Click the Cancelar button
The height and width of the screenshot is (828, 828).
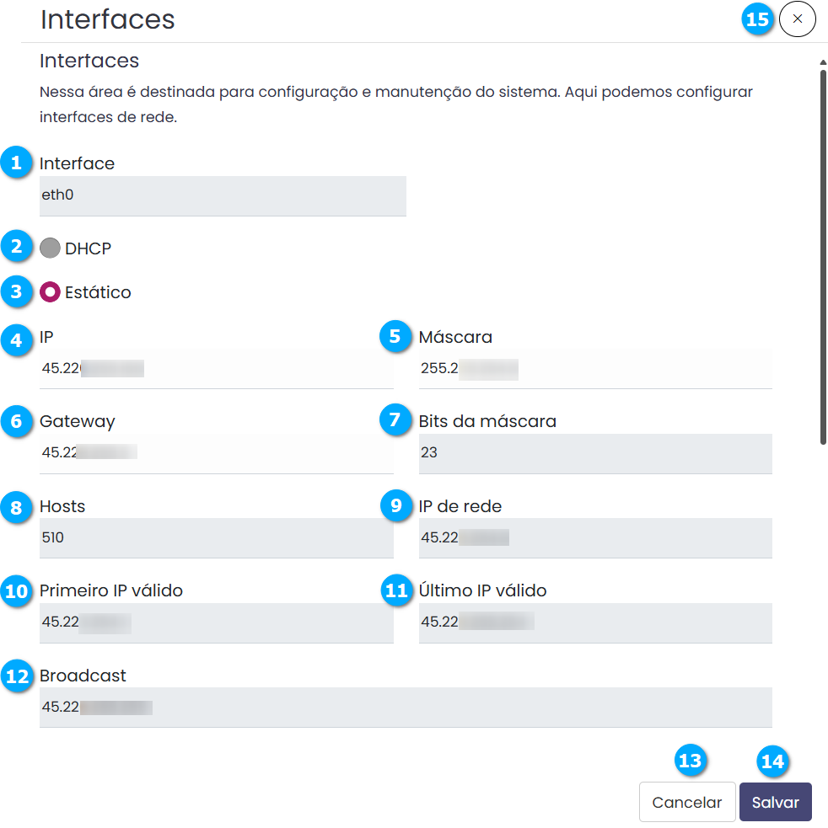click(687, 803)
